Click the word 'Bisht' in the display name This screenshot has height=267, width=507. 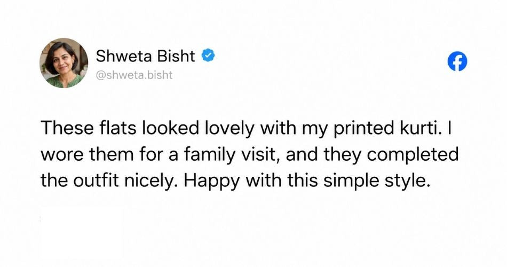pos(176,56)
